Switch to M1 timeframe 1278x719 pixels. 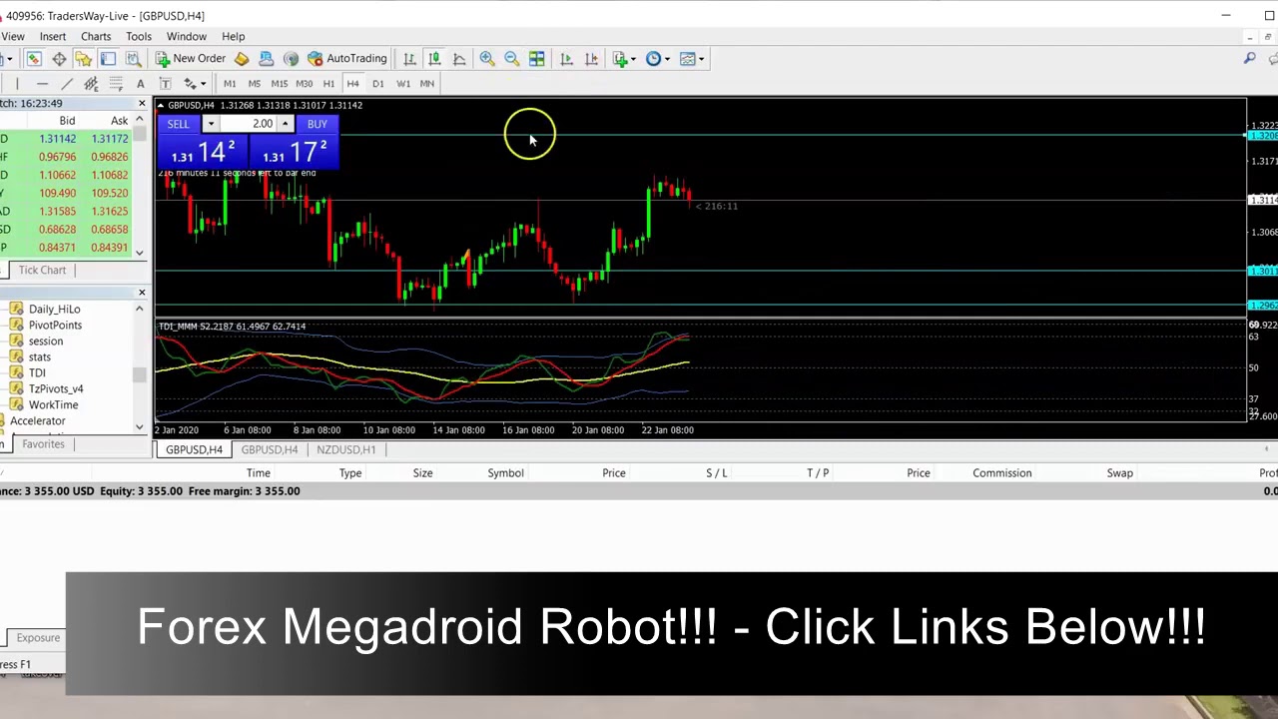pyautogui.click(x=230, y=84)
